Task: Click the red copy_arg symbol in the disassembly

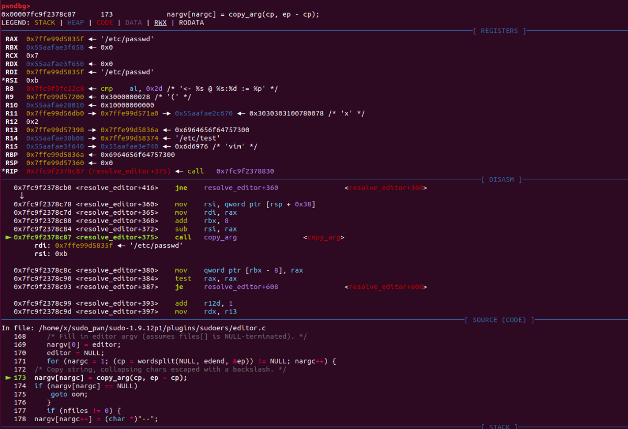Action: pyautogui.click(x=323, y=237)
